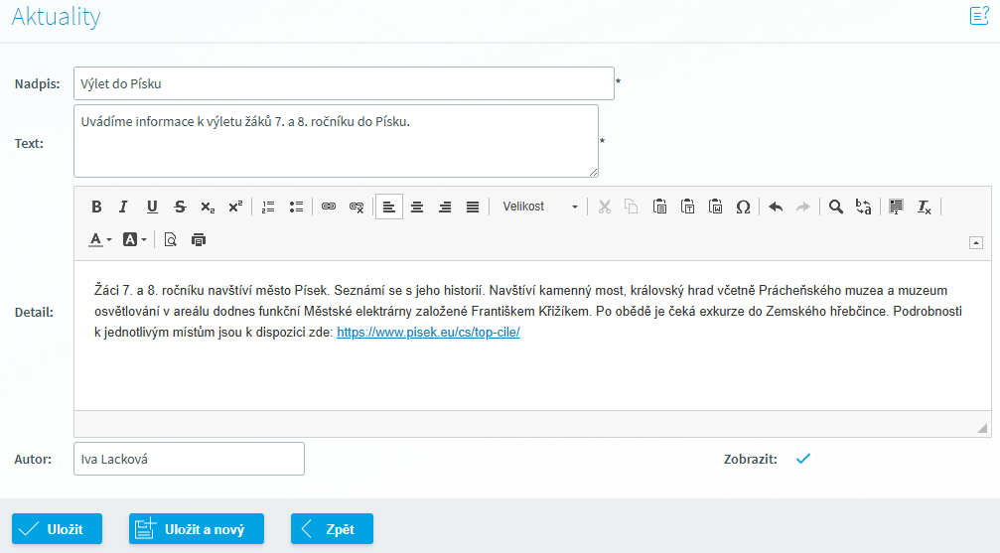
Task: Toggle superscript formatting
Action: (235, 207)
